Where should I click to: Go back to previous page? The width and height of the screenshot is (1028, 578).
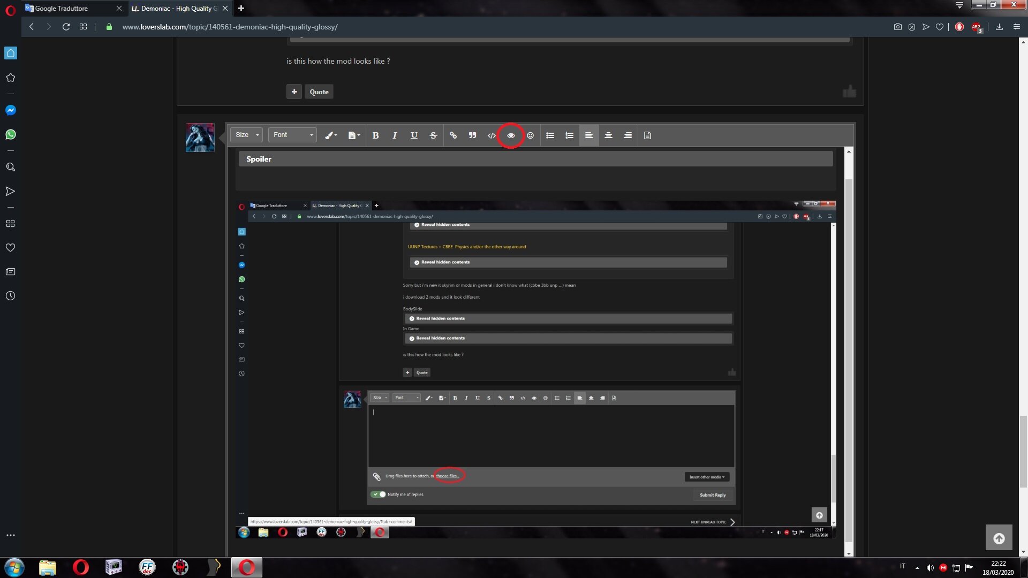[x=32, y=27]
